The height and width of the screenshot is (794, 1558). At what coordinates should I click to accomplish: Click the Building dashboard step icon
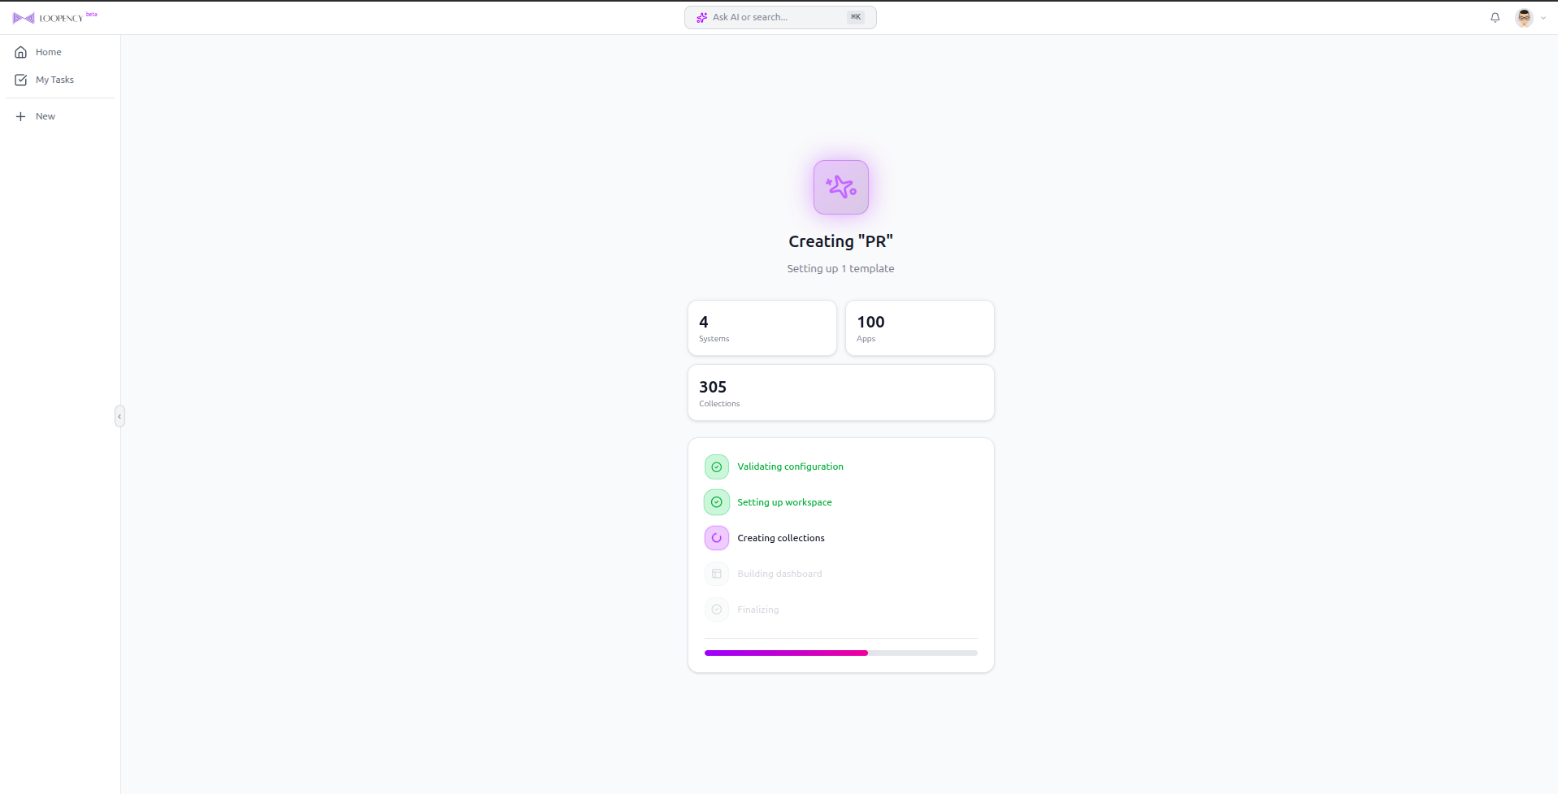[716, 573]
